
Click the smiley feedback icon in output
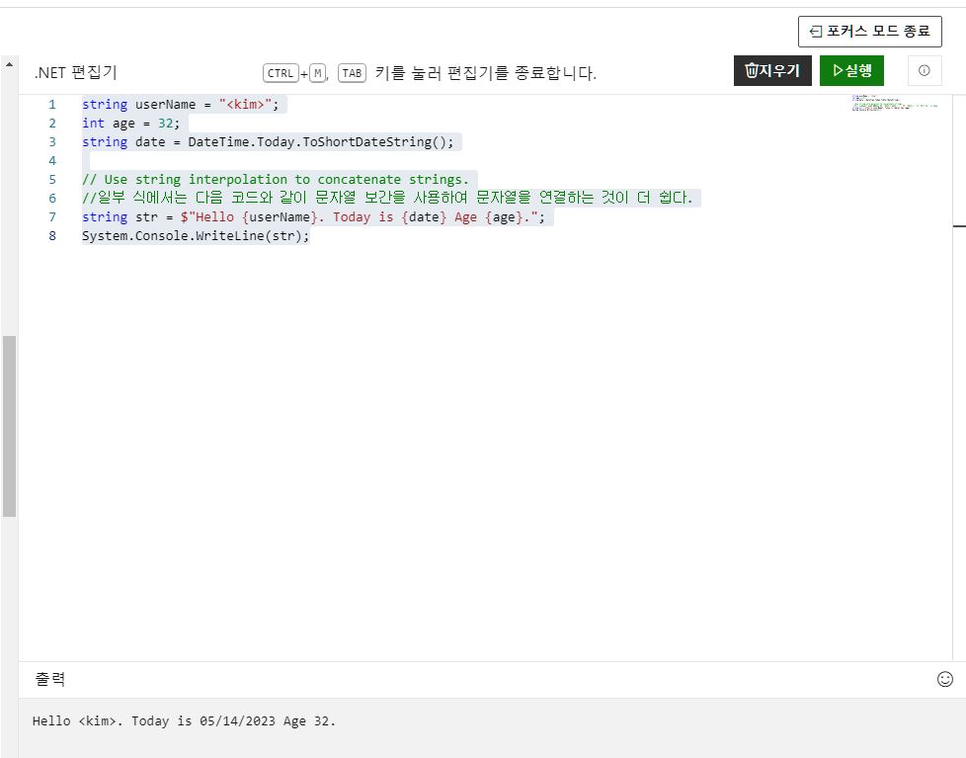pyautogui.click(x=945, y=679)
